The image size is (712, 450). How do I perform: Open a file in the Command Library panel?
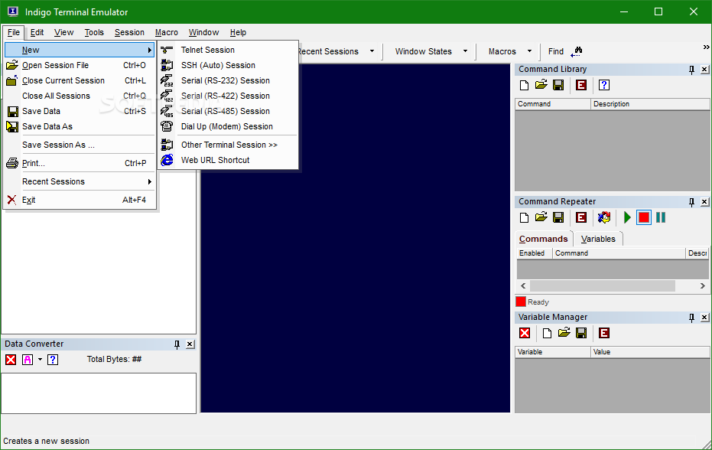pyautogui.click(x=541, y=85)
